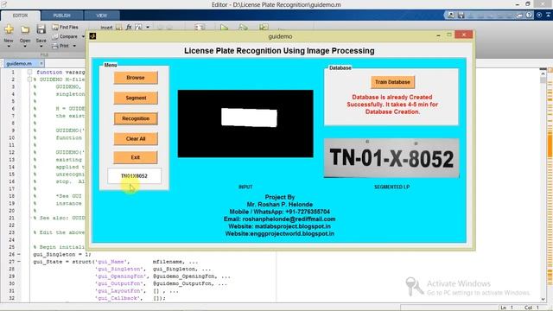Click the green Run arrow icon
This screenshot has width=553, height=311.
coord(224,28)
